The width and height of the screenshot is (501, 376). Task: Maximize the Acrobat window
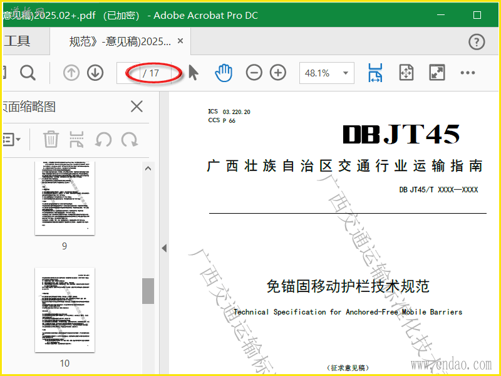click(x=477, y=15)
